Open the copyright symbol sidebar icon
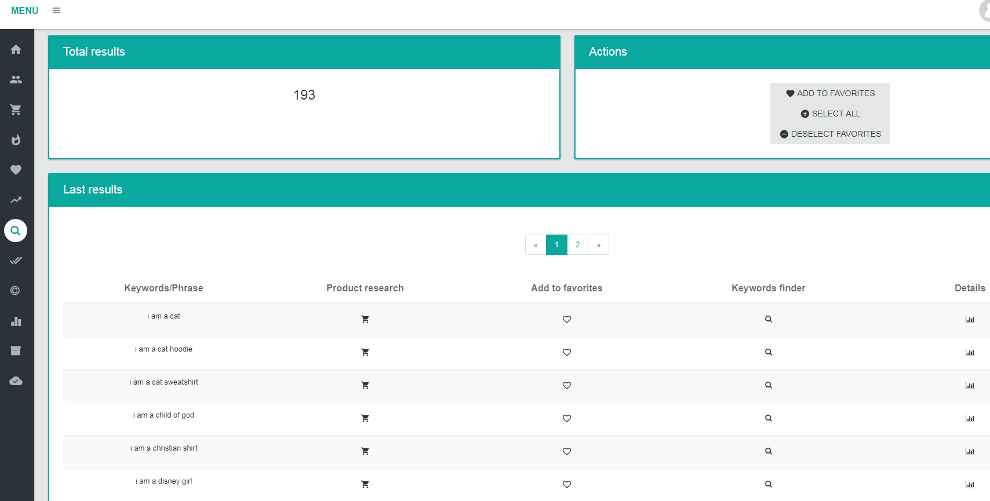The height and width of the screenshot is (501, 990). (x=16, y=291)
